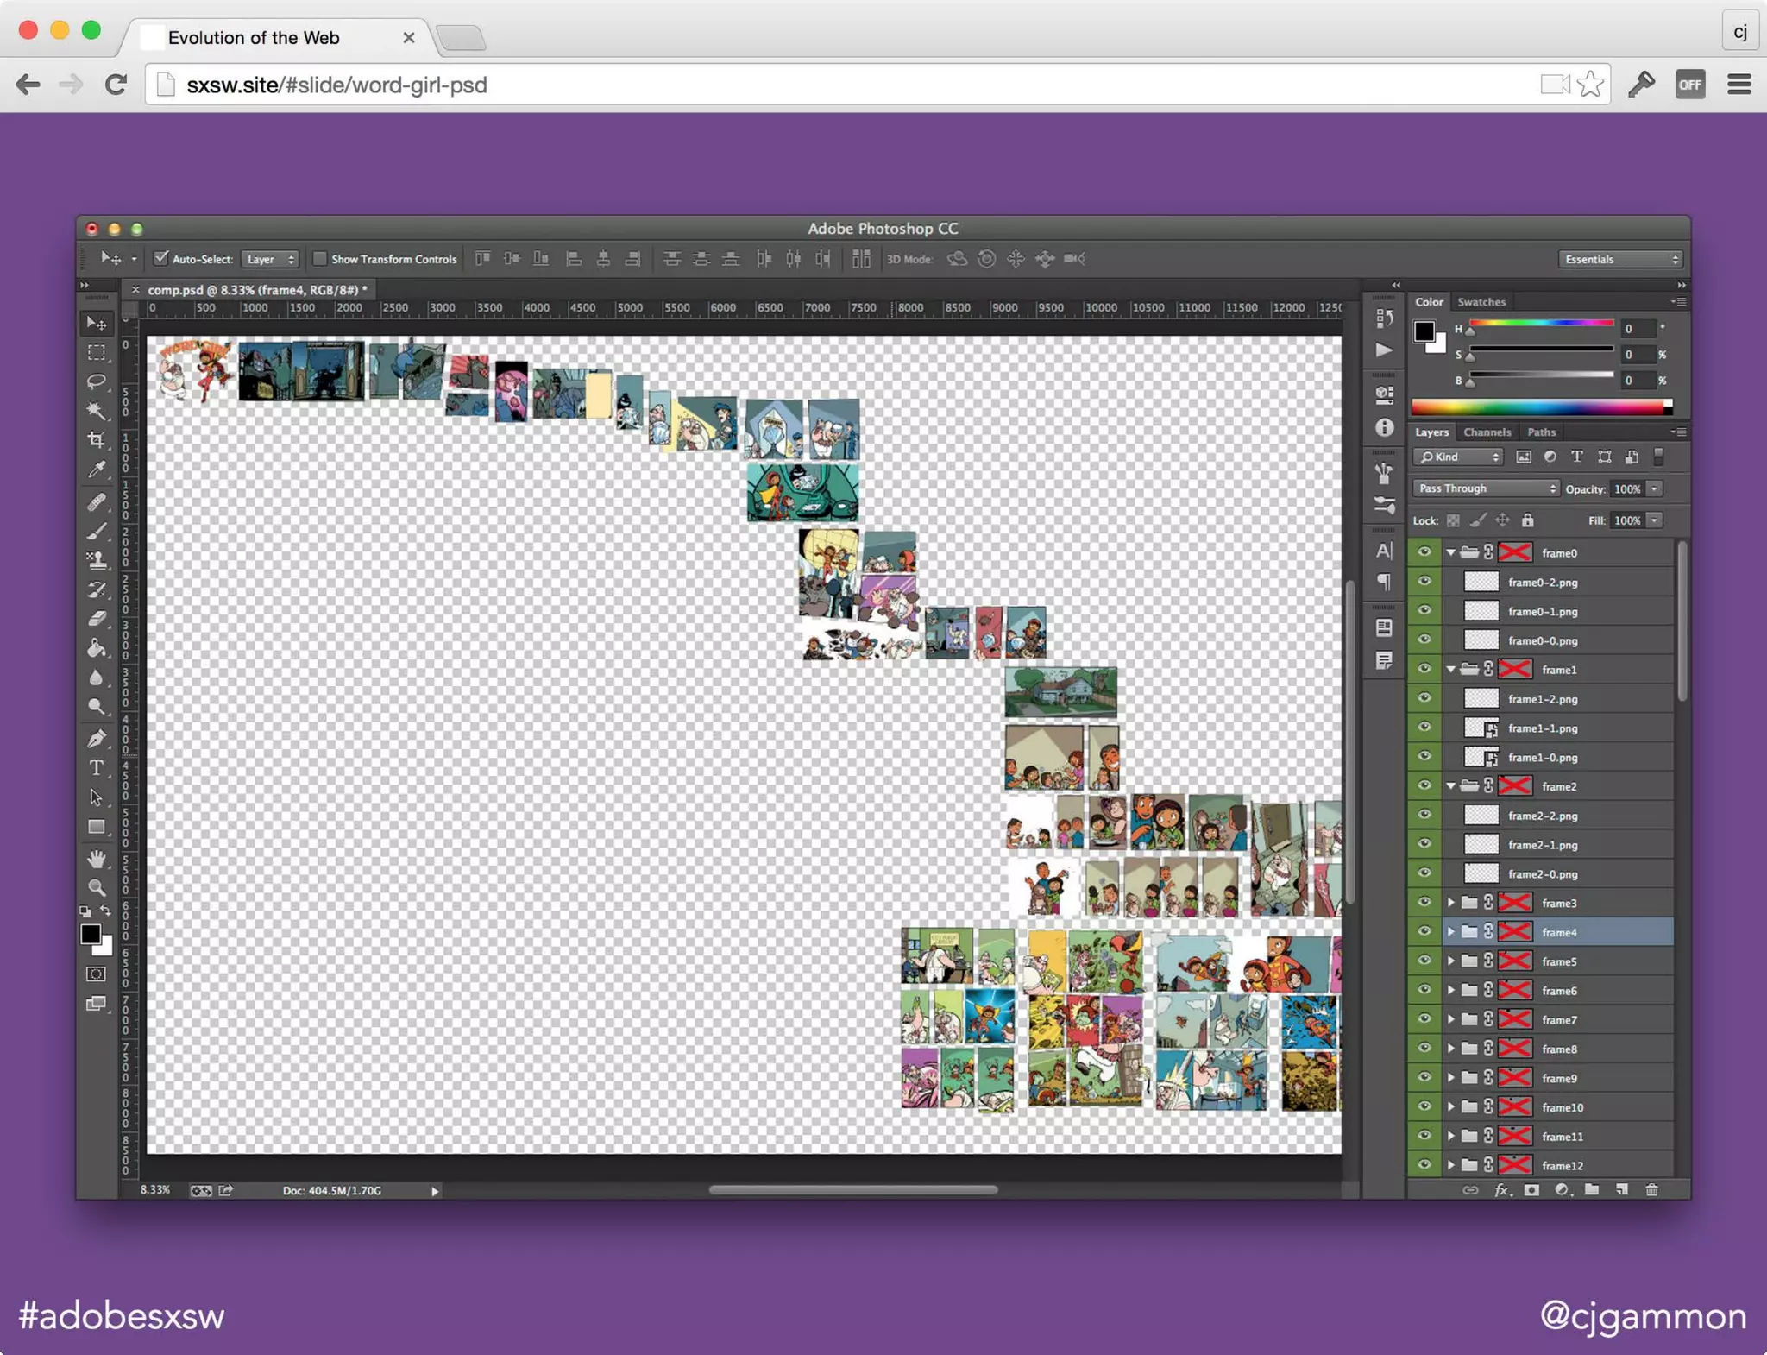Viewport: 1767px width, 1355px height.
Task: Expand the frame4 layer group
Action: [x=1451, y=932]
